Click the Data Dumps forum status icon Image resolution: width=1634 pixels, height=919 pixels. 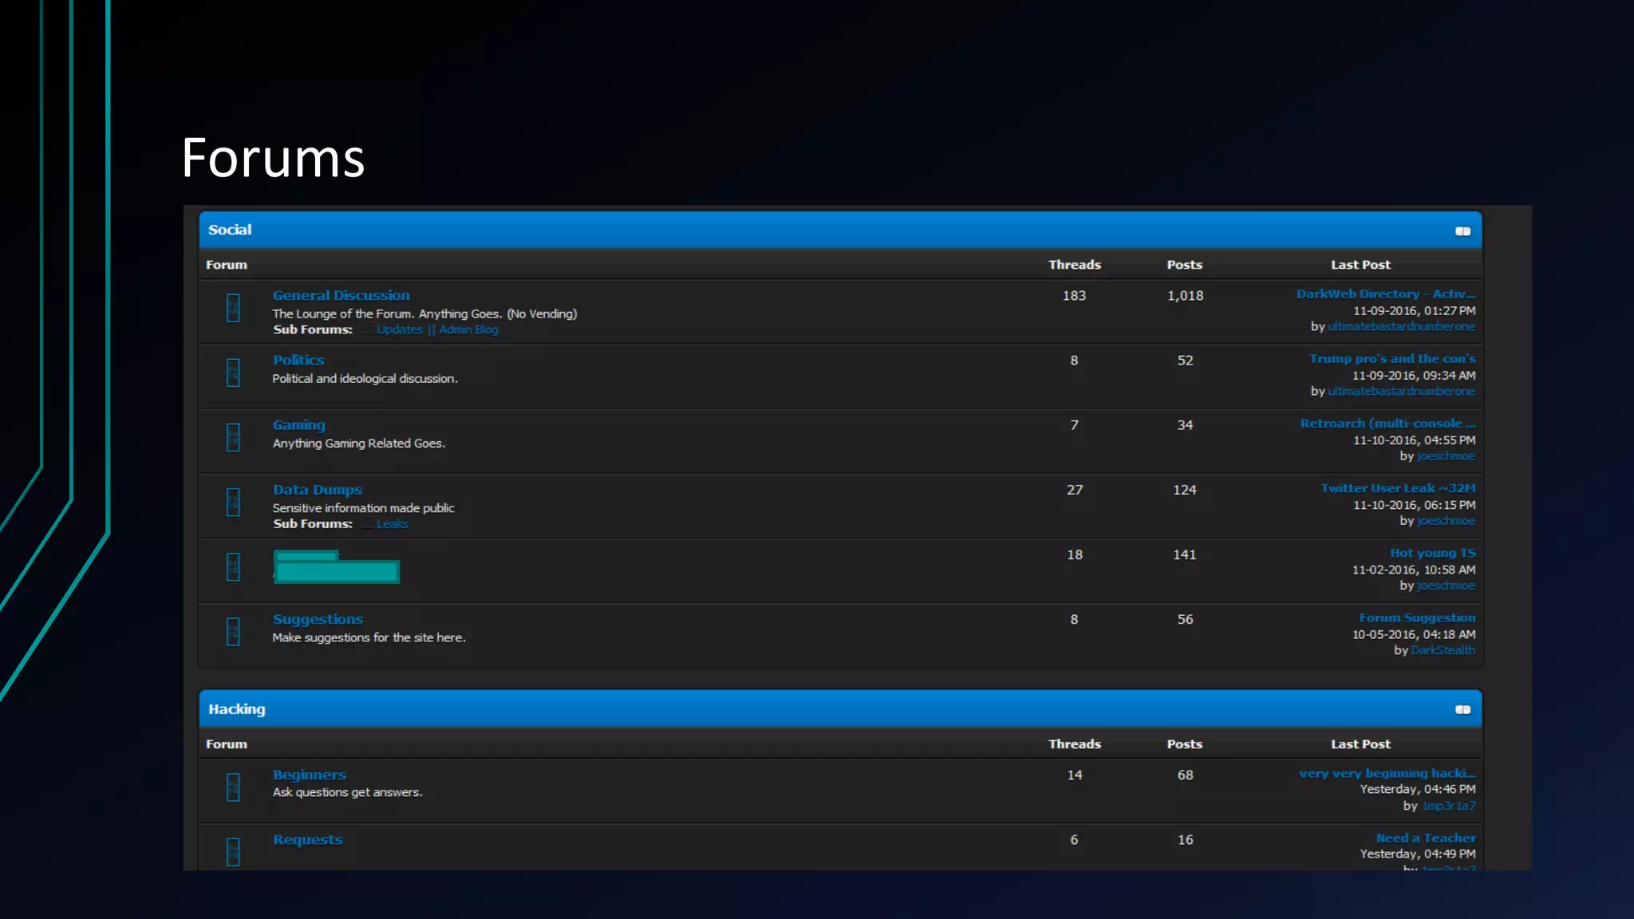233,502
